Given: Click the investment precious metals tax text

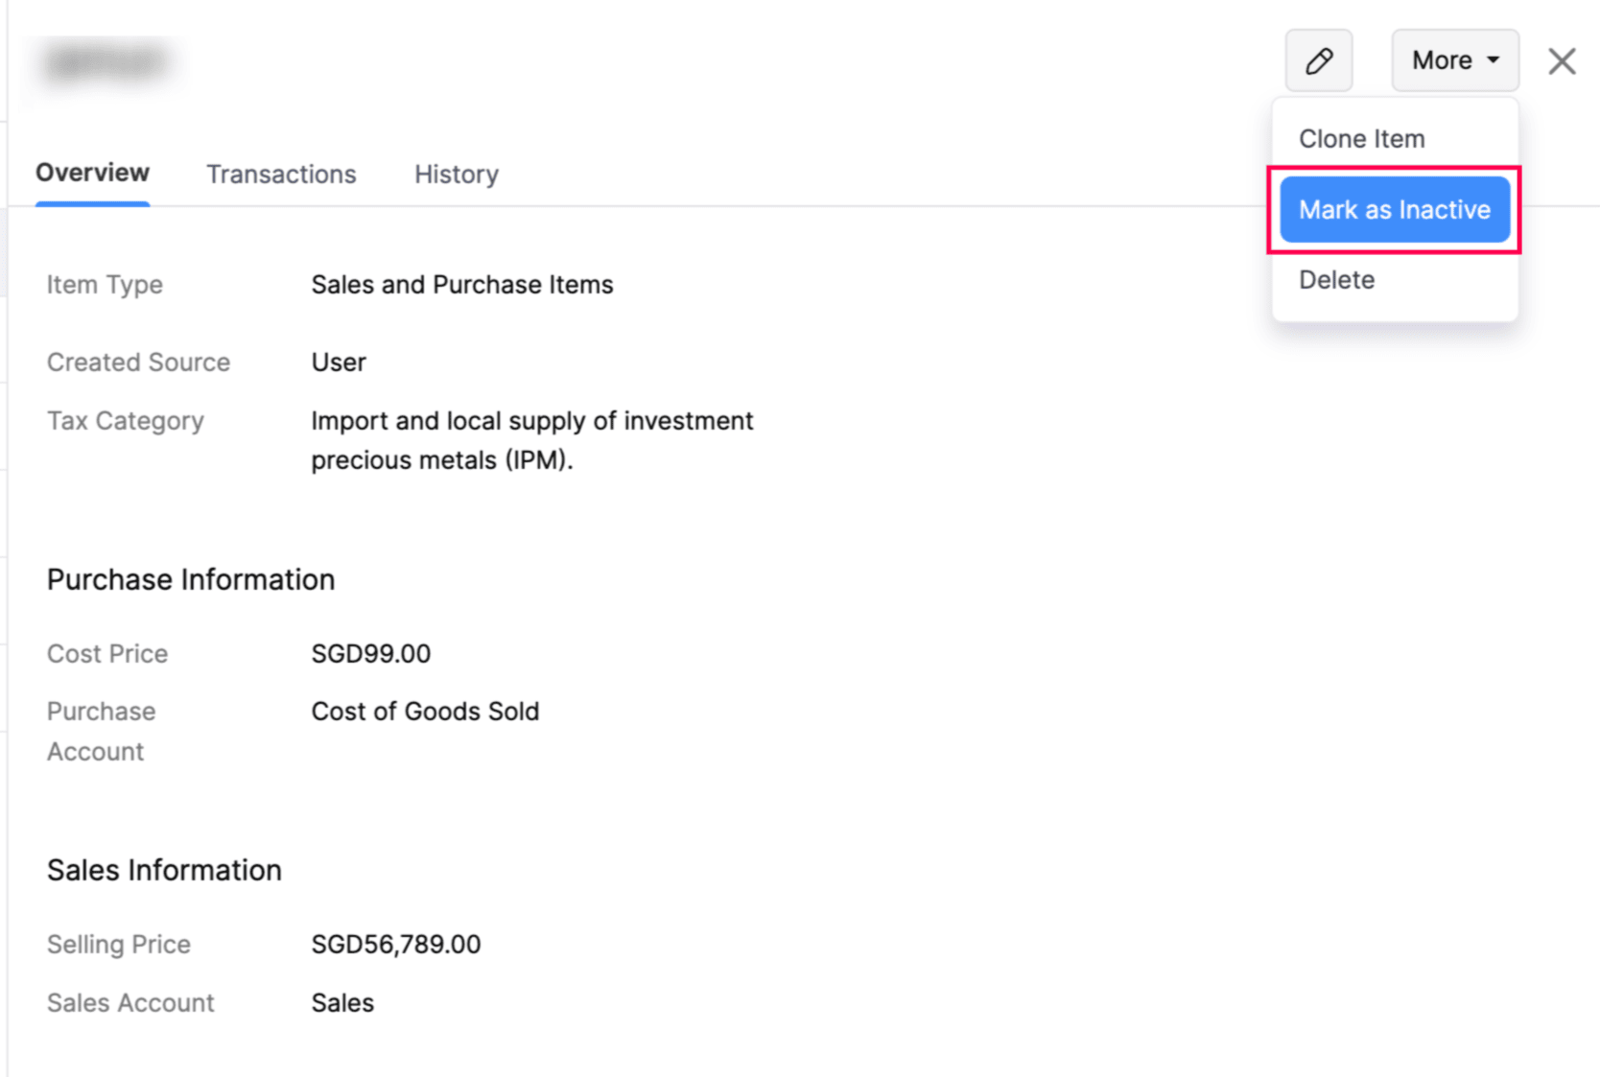Looking at the screenshot, I should [x=531, y=440].
